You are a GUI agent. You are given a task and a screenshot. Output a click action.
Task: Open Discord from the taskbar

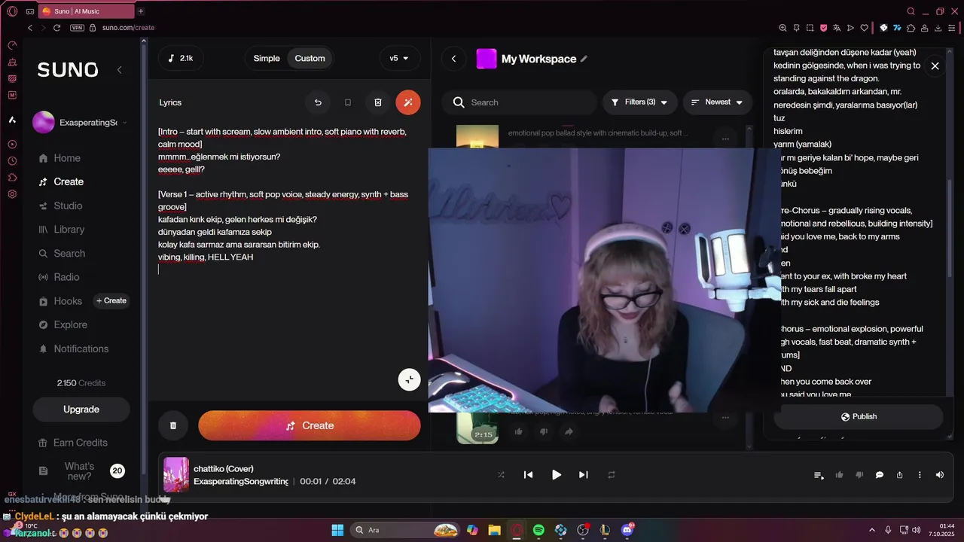(x=627, y=530)
